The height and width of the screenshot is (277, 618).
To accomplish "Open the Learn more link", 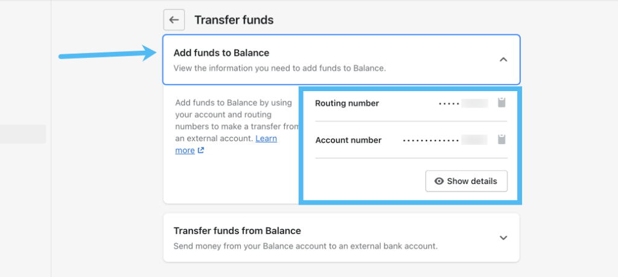I will [x=266, y=139].
